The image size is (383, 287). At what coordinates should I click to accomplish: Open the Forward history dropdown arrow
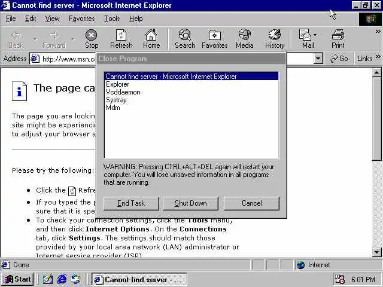[72, 39]
